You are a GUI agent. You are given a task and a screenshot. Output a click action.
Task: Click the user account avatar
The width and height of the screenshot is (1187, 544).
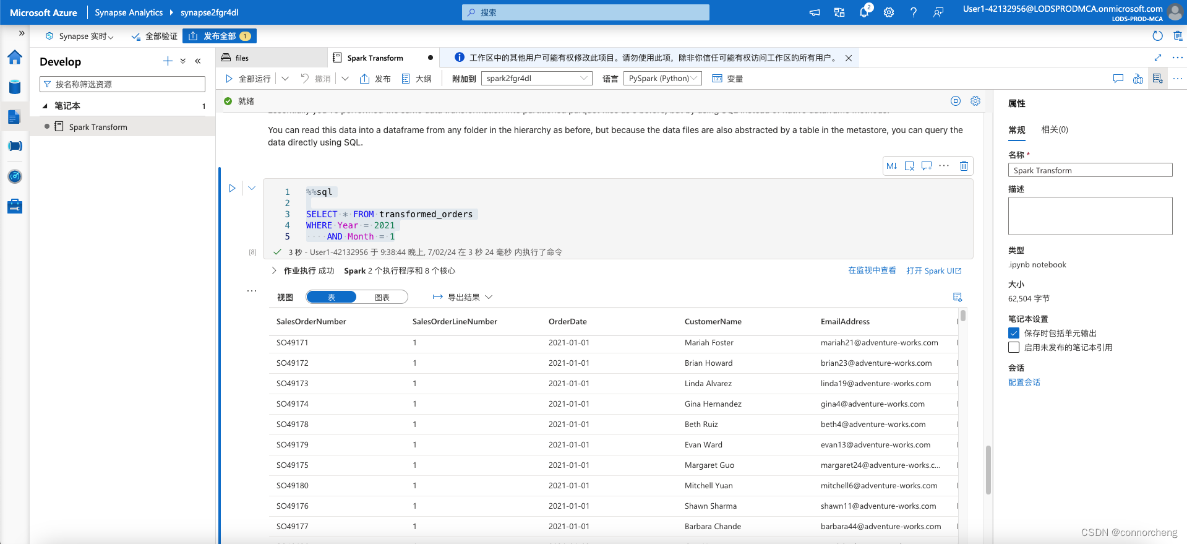coord(1175,12)
